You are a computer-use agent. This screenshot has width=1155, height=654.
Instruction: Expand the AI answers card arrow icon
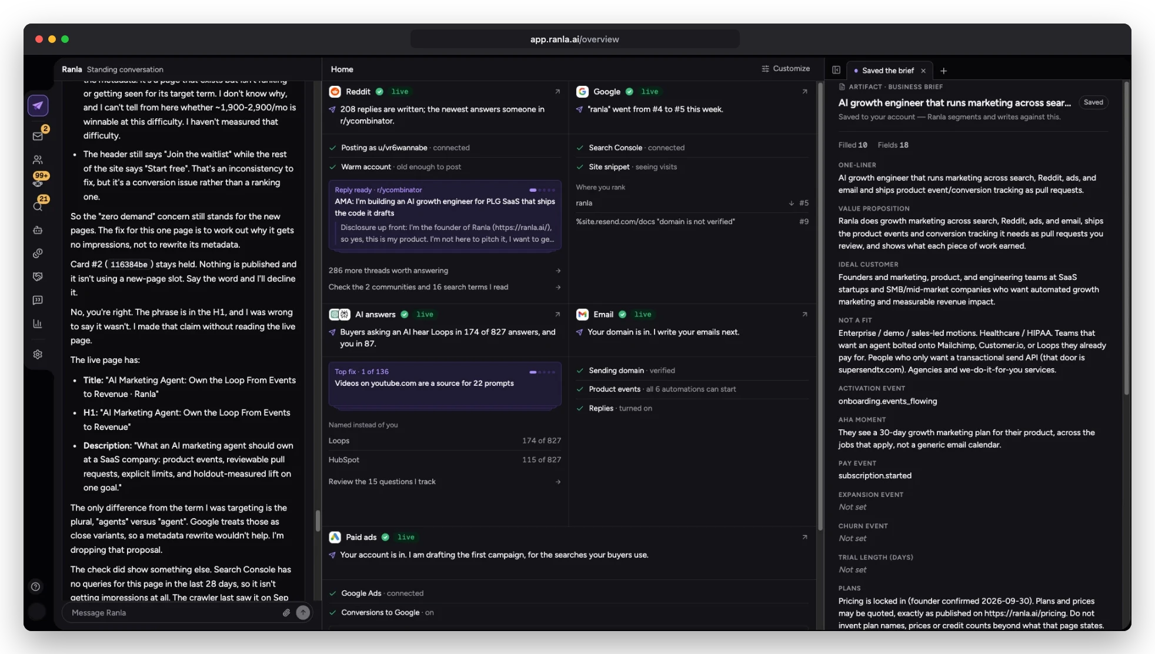click(558, 315)
